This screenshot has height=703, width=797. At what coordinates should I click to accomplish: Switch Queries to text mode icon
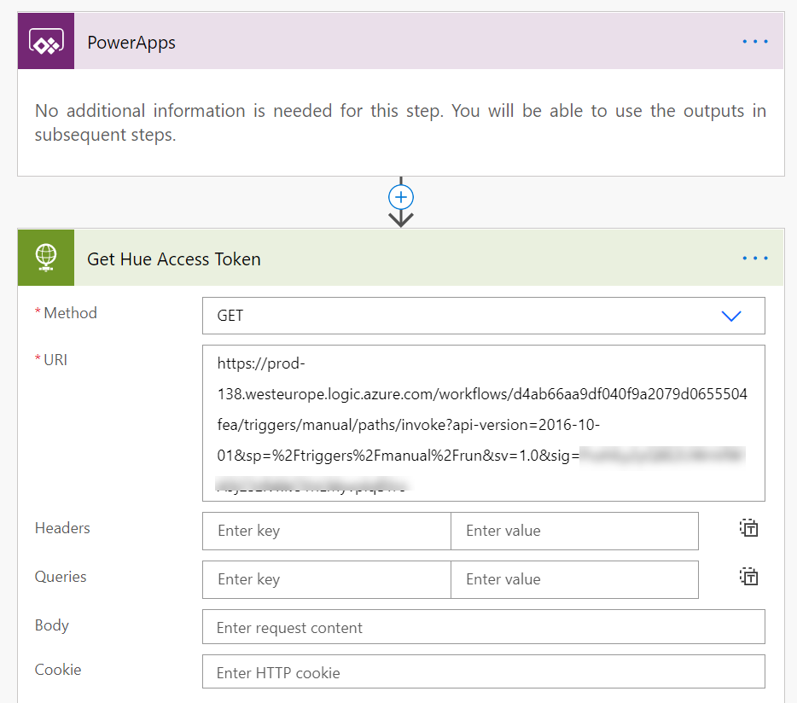[748, 577]
